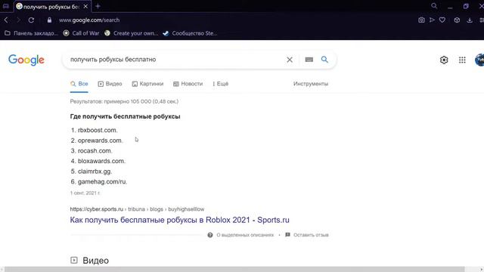Click the rocash.com list entry

[x=95, y=151]
